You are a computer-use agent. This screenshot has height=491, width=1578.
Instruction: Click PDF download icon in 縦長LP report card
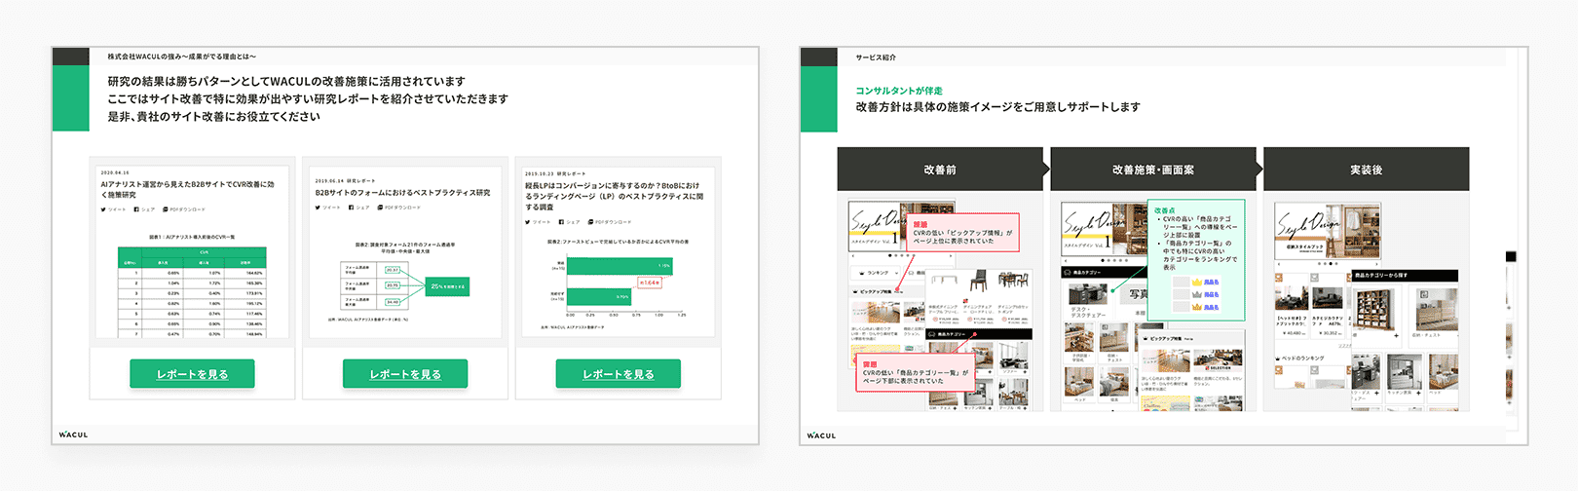[x=590, y=222]
